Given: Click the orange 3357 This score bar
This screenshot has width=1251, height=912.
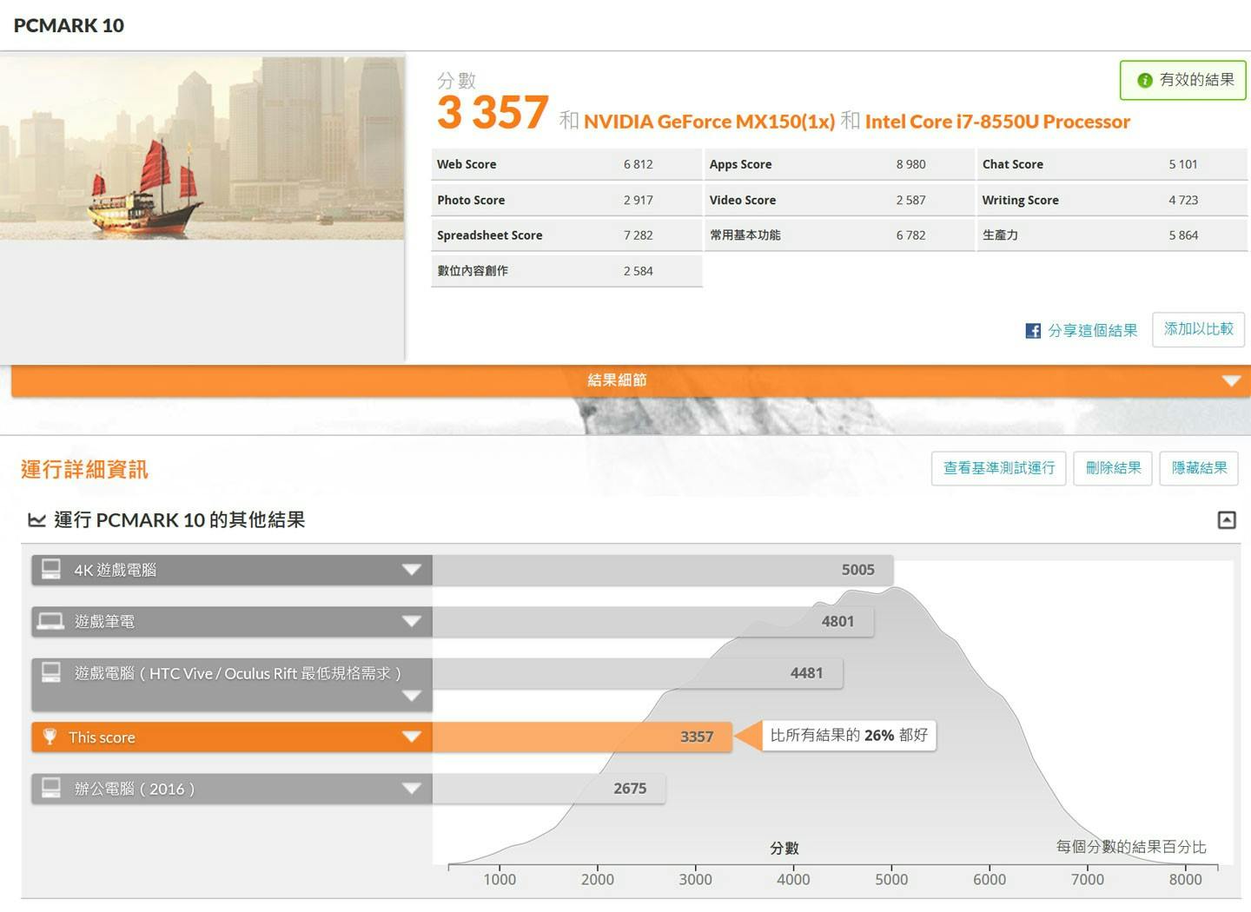Looking at the screenshot, I should 582,737.
